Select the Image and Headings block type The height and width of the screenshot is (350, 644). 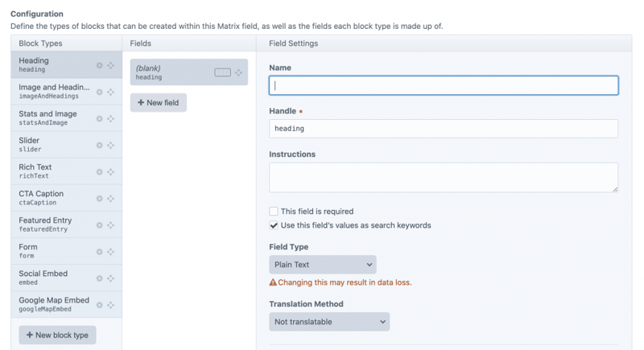(x=52, y=92)
